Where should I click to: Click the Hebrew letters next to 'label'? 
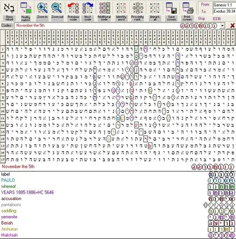(x=222, y=174)
